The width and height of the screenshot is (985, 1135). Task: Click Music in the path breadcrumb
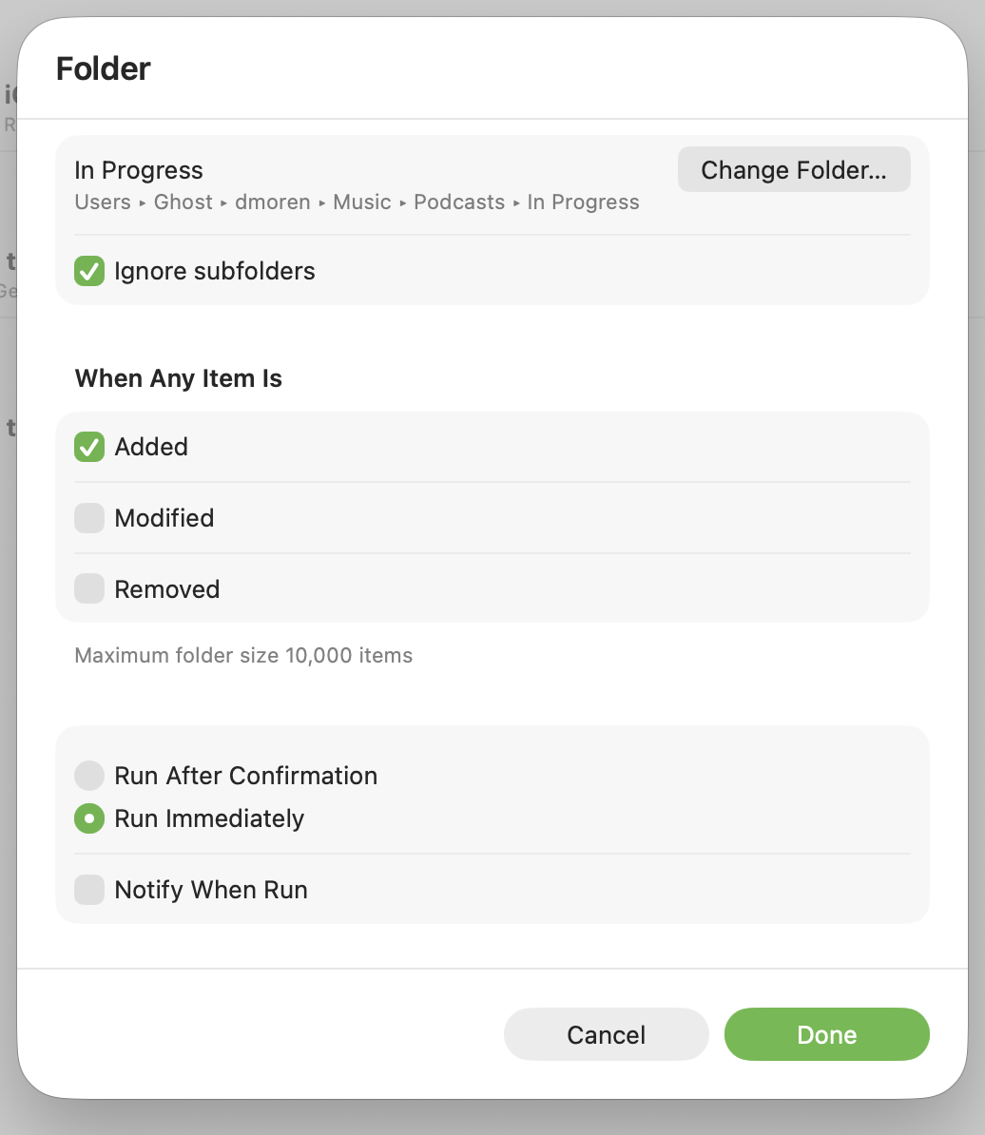[362, 202]
